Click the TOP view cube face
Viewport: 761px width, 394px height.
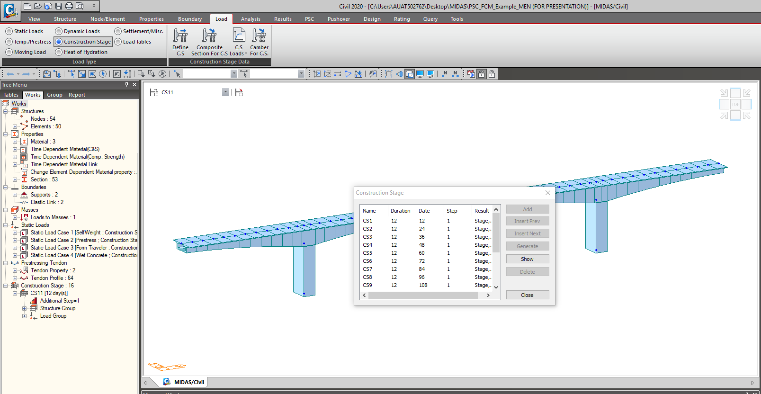735,104
